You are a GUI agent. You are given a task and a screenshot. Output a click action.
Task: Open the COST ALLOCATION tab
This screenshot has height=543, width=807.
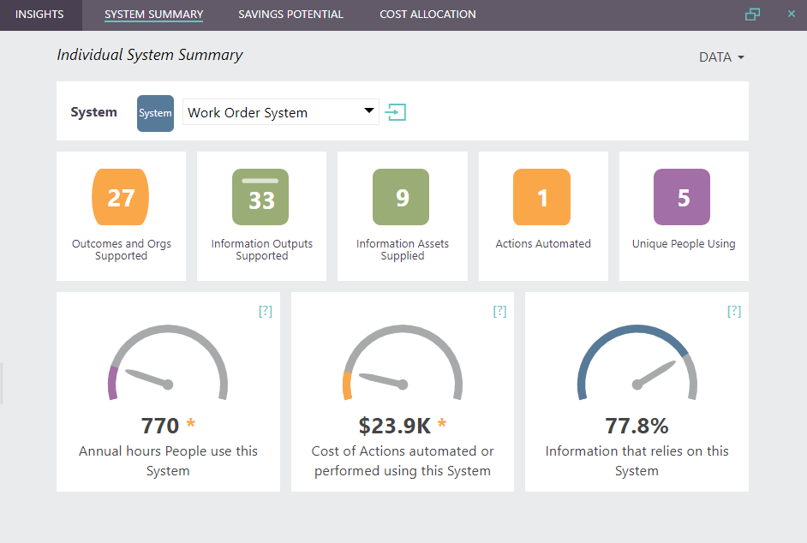point(427,14)
